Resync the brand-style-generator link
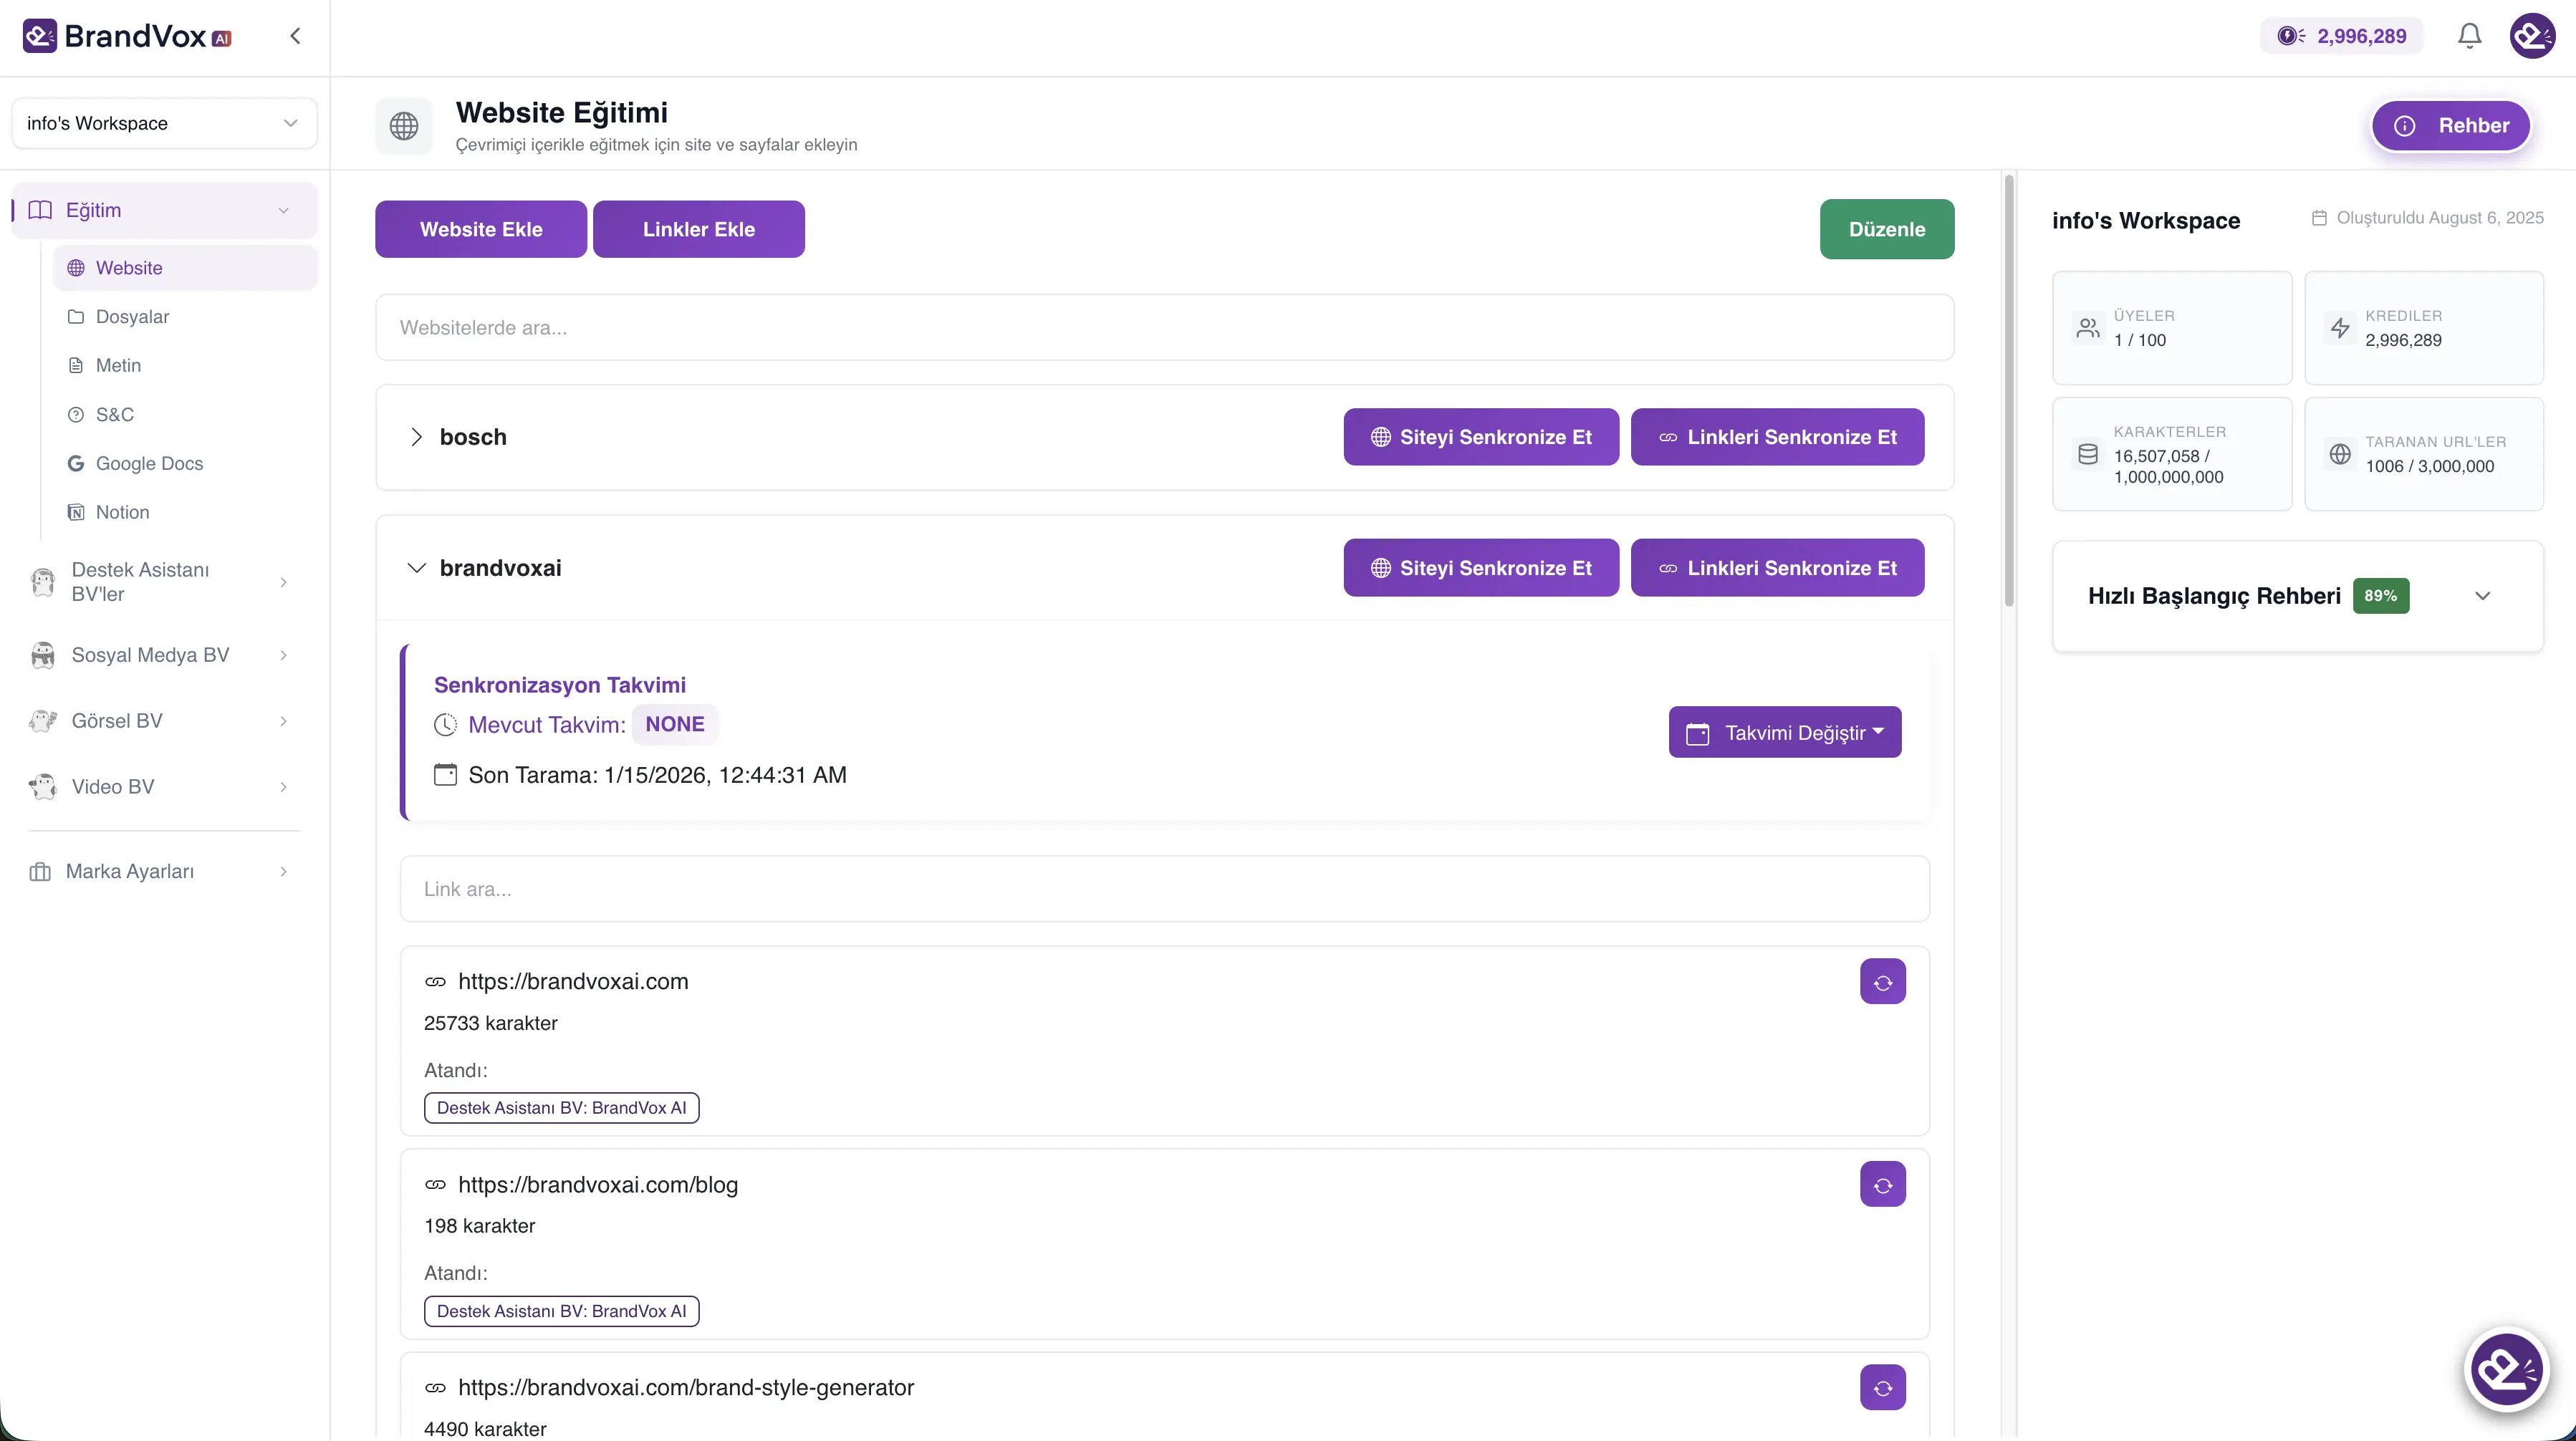 click(1883, 1388)
